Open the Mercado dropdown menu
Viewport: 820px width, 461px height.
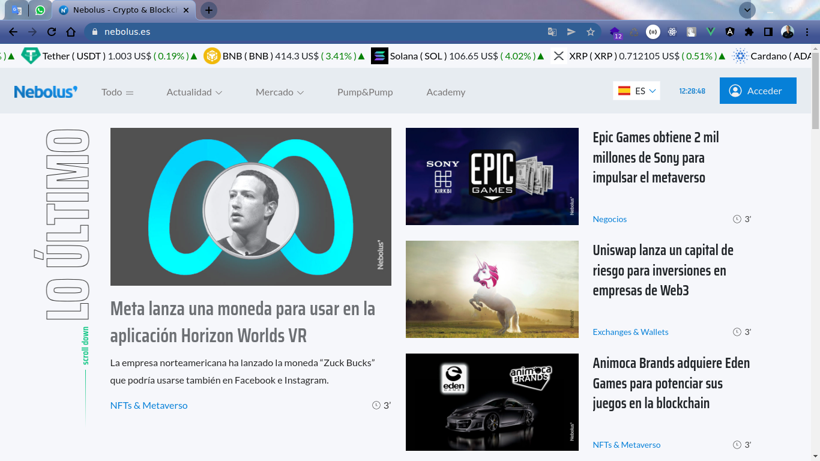tap(279, 92)
